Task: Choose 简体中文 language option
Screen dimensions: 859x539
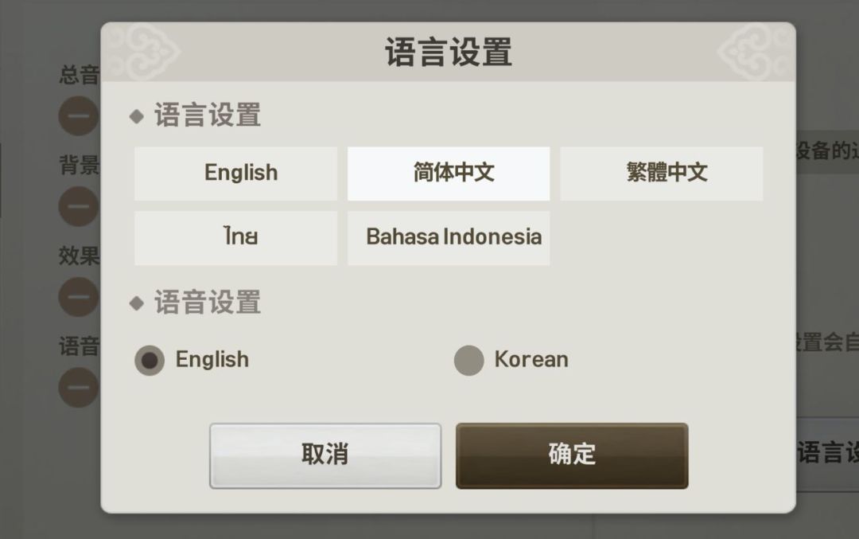Action: [x=449, y=173]
